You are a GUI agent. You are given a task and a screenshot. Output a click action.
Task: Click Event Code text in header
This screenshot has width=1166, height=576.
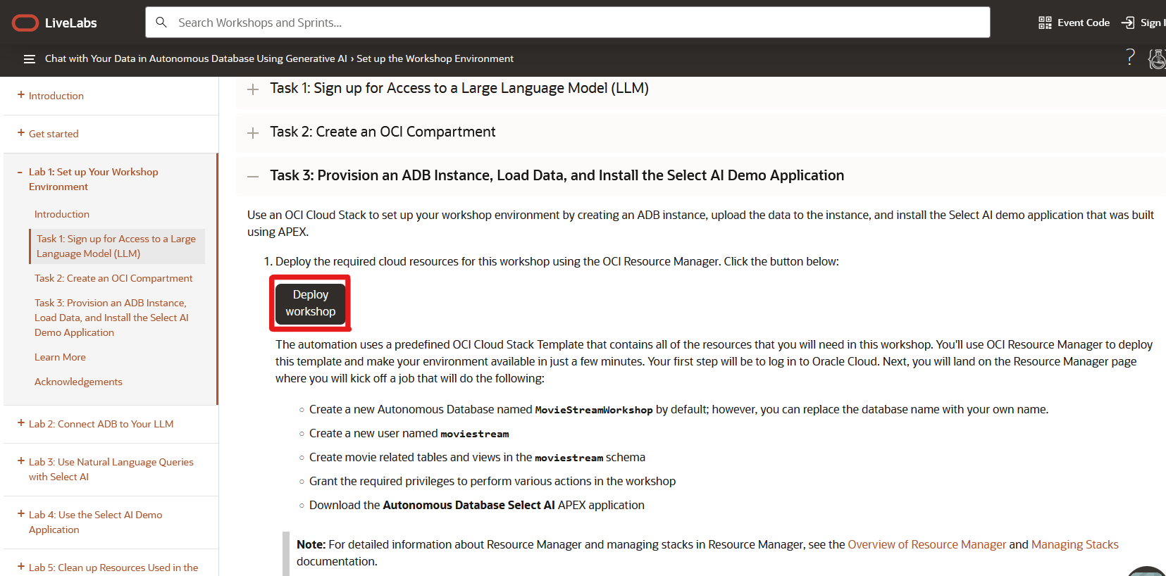click(x=1084, y=23)
